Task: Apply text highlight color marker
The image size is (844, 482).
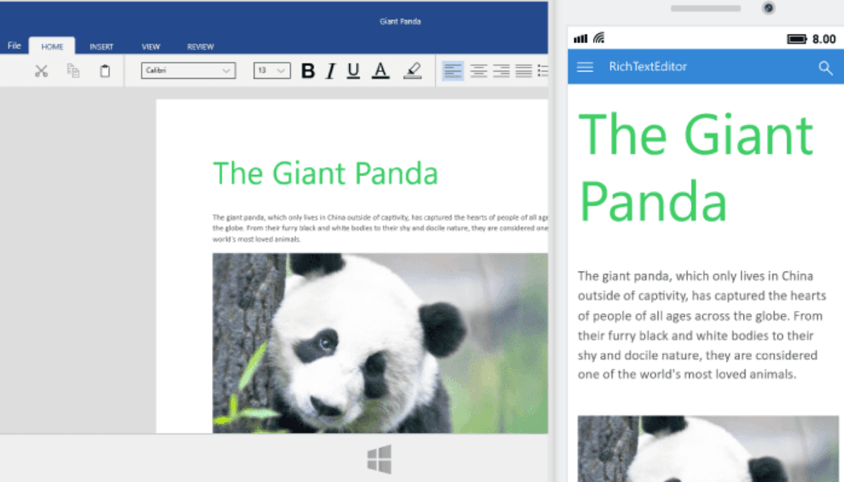Action: pyautogui.click(x=412, y=70)
